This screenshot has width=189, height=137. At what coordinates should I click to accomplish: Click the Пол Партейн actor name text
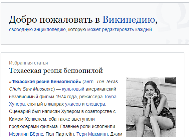pyautogui.click(x=60, y=134)
